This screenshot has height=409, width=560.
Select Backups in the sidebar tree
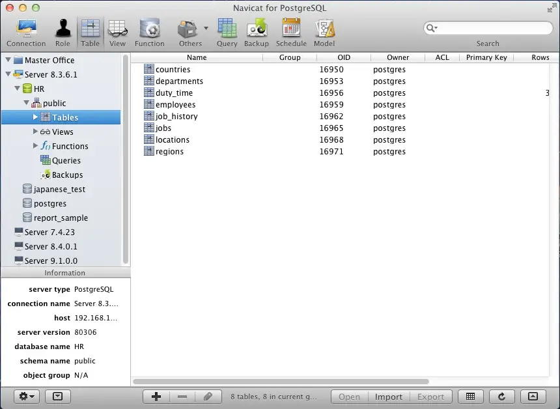click(61, 175)
